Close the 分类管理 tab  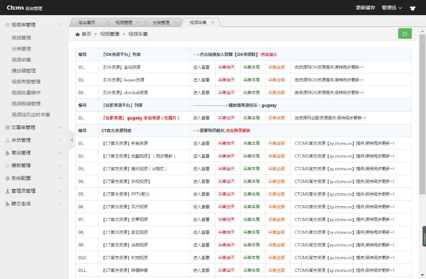(x=176, y=23)
